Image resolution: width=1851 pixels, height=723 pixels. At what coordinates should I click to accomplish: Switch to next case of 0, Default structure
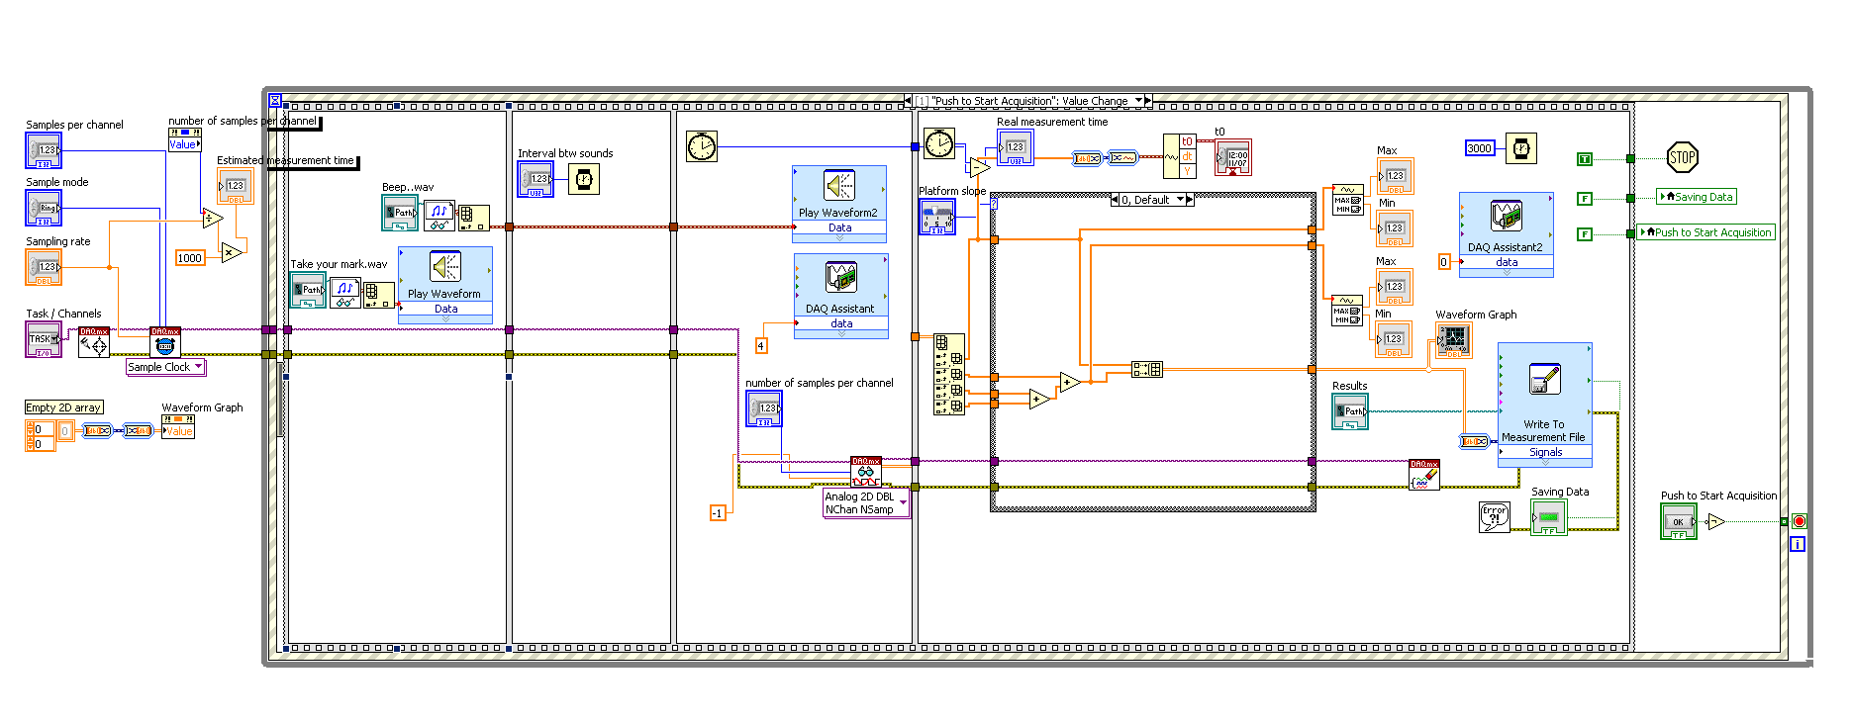(1190, 200)
